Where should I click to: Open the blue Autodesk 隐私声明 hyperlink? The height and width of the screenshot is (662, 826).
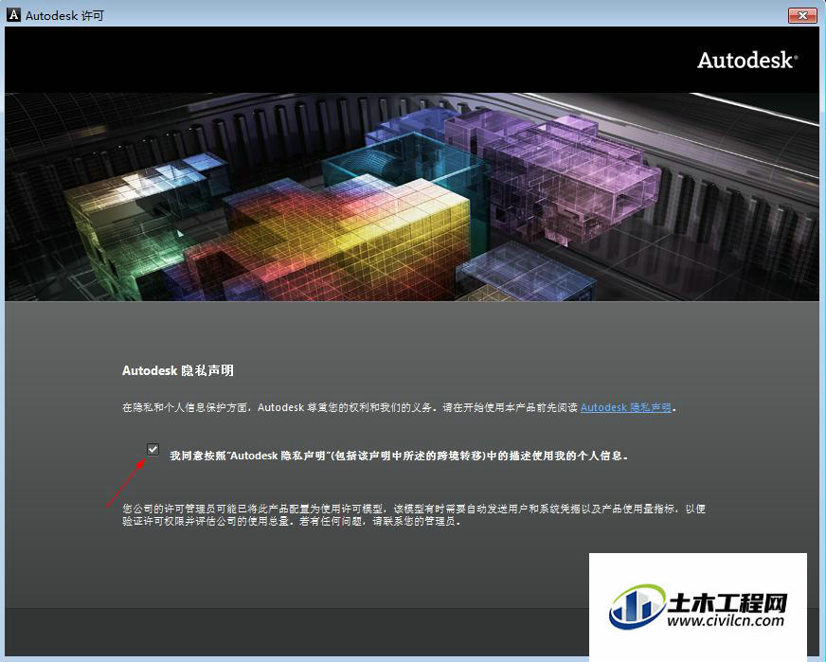tap(626, 407)
